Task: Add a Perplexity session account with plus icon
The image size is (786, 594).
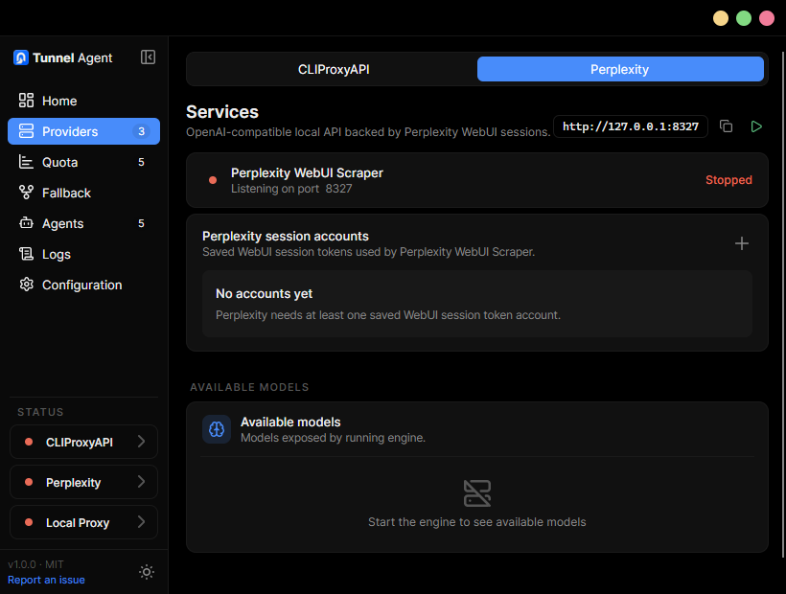Action: tap(741, 243)
